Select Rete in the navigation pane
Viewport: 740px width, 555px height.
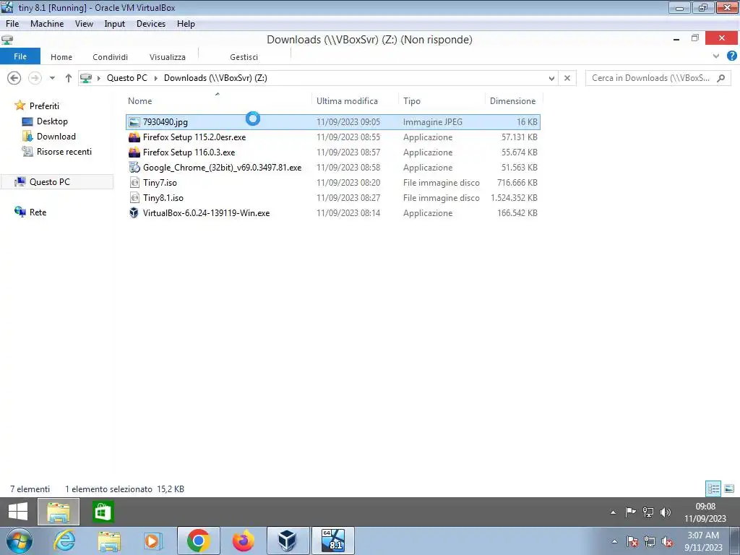point(38,212)
